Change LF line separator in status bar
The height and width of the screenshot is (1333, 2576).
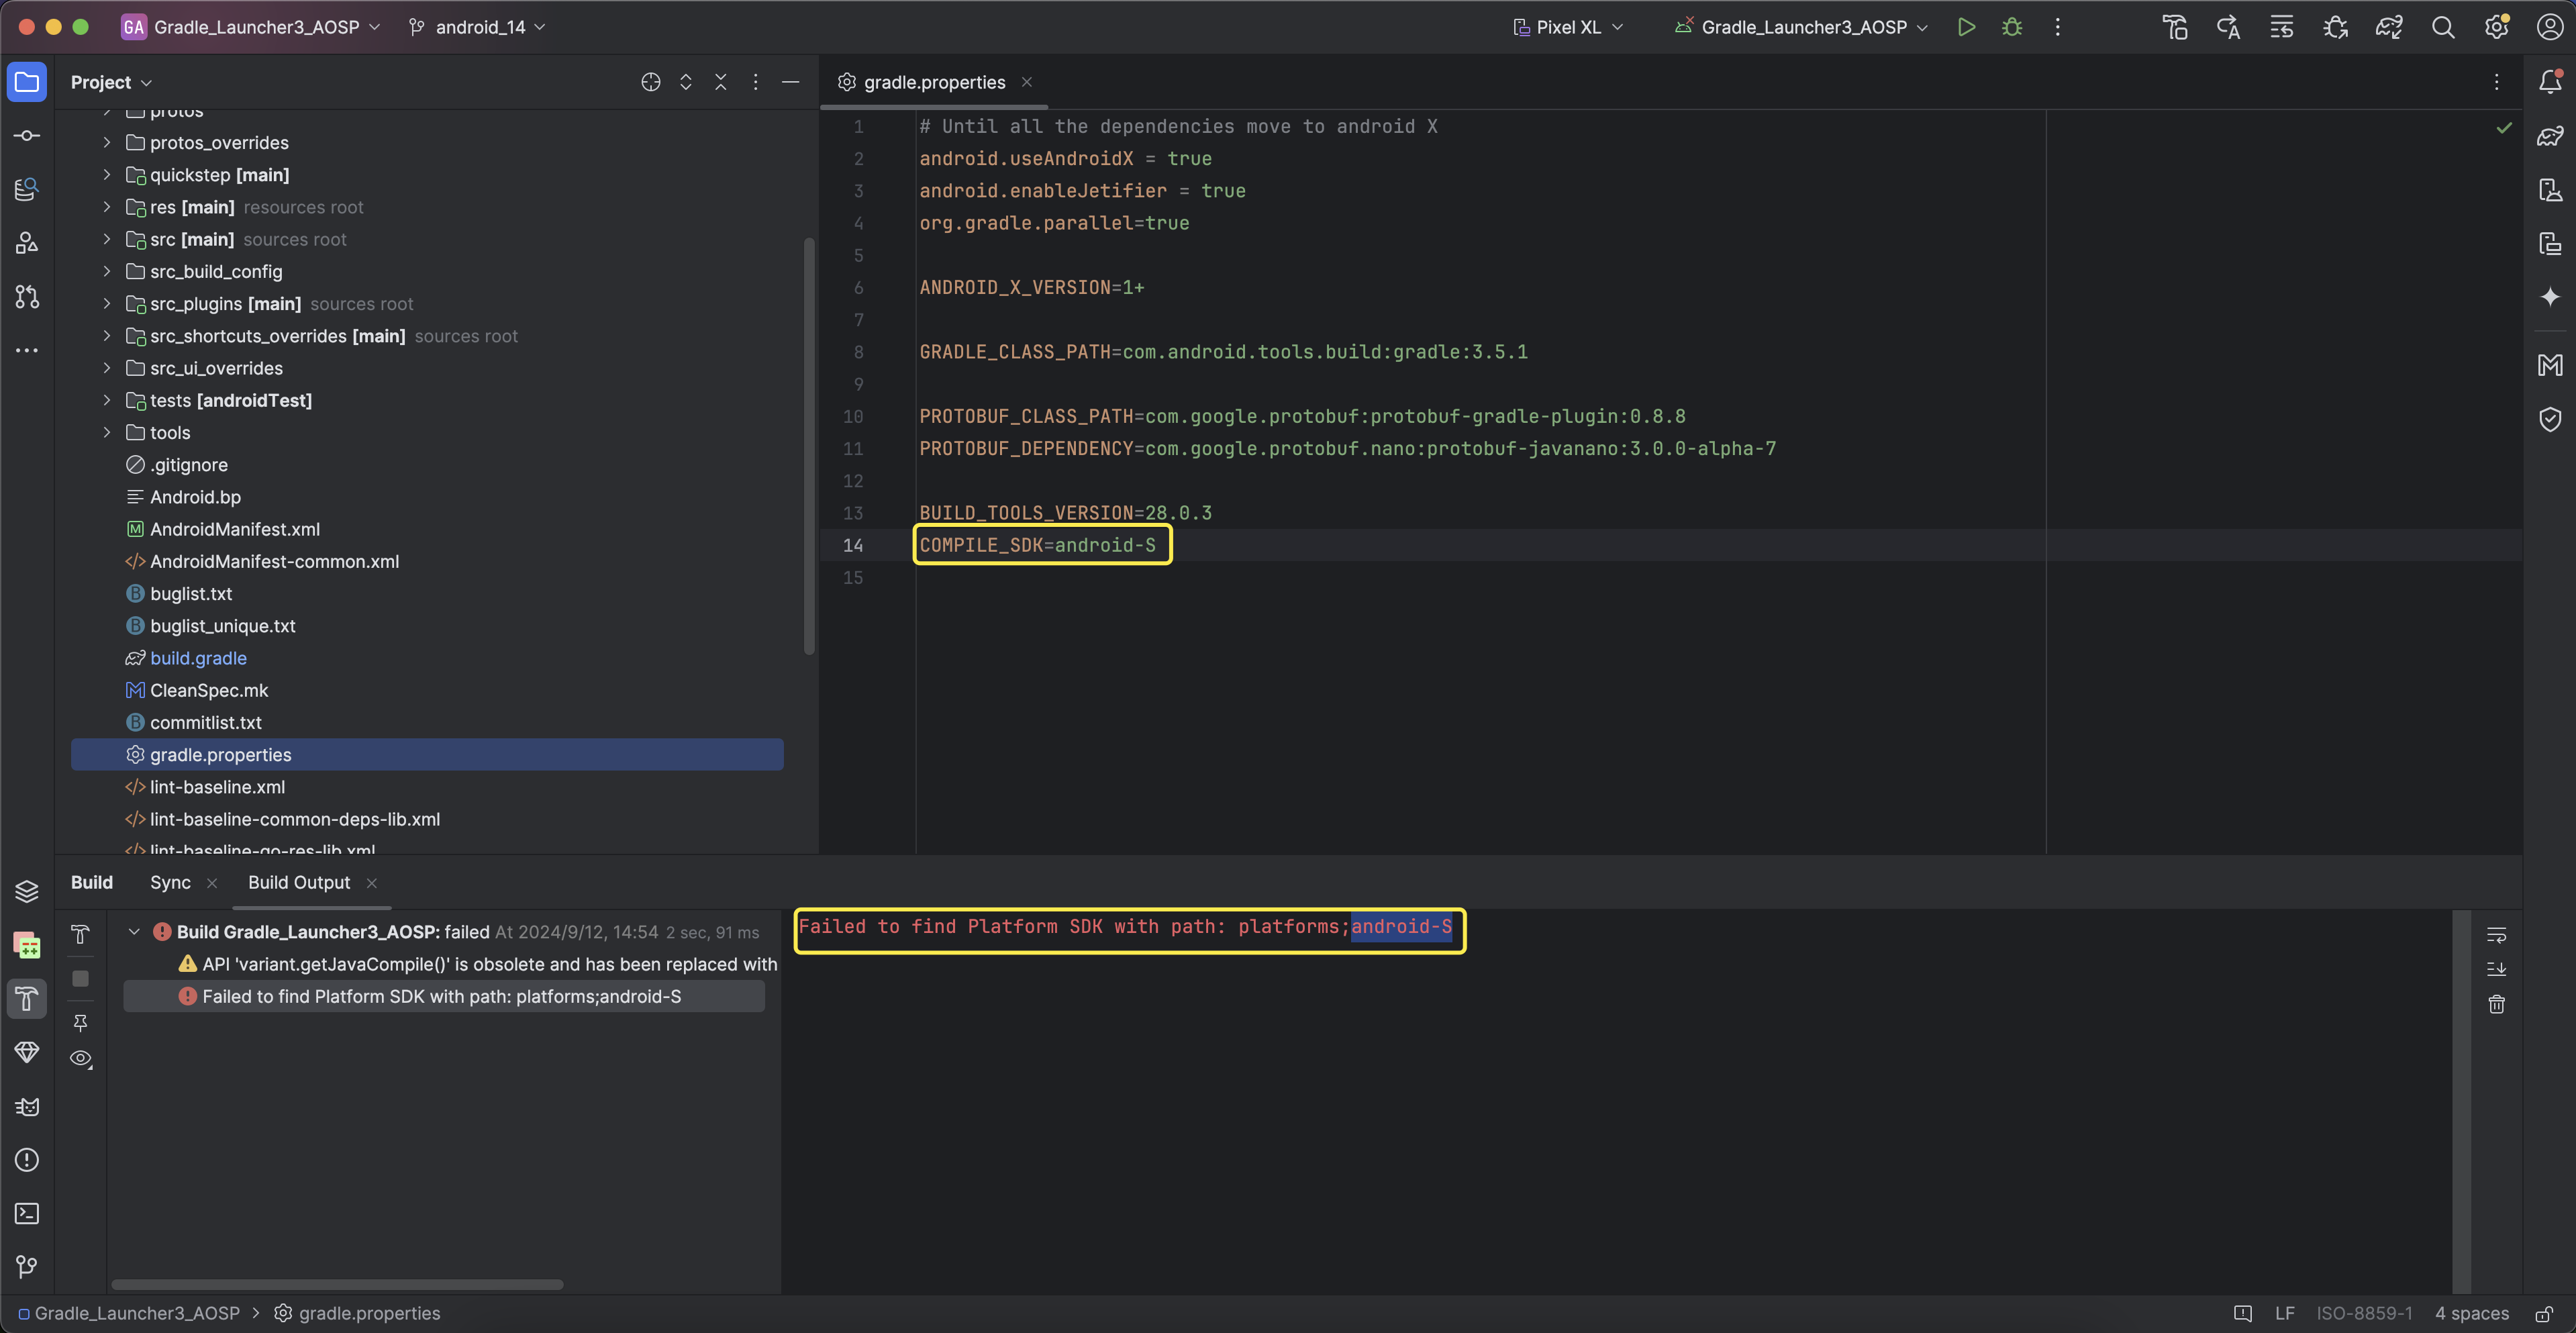pyautogui.click(x=2284, y=1314)
